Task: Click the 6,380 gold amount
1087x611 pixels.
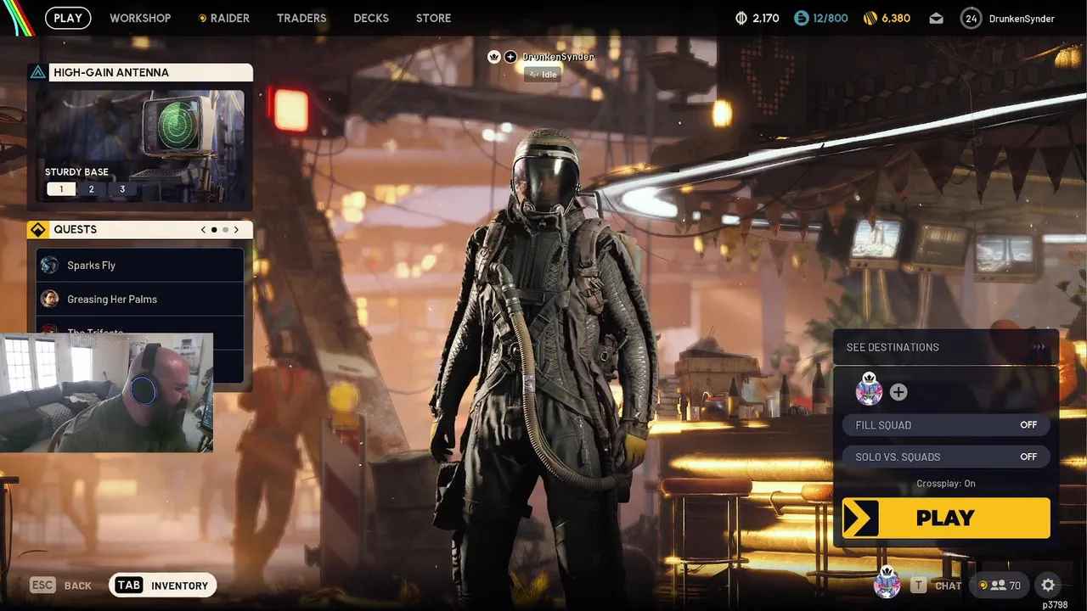Action: pyautogui.click(x=896, y=19)
